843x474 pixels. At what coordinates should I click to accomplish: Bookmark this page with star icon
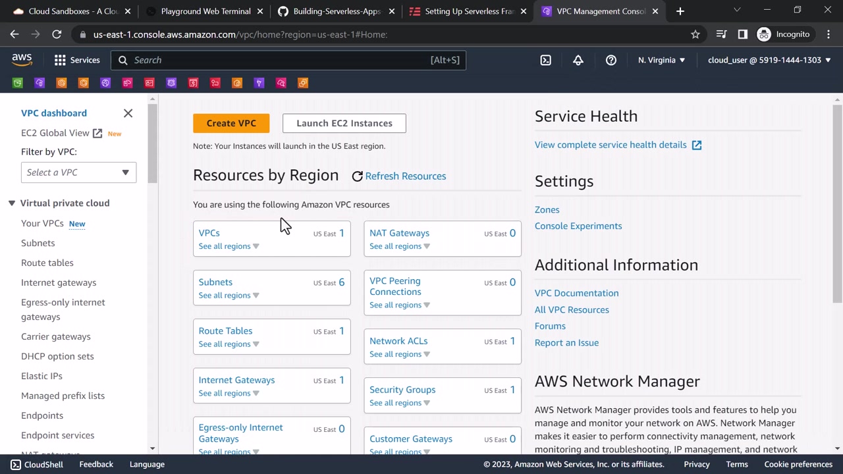[695, 34]
